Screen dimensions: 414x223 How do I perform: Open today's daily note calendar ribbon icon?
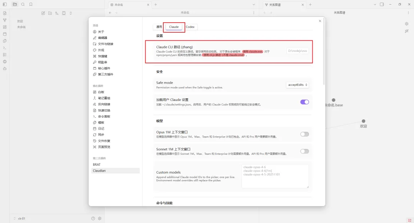tap(5, 34)
